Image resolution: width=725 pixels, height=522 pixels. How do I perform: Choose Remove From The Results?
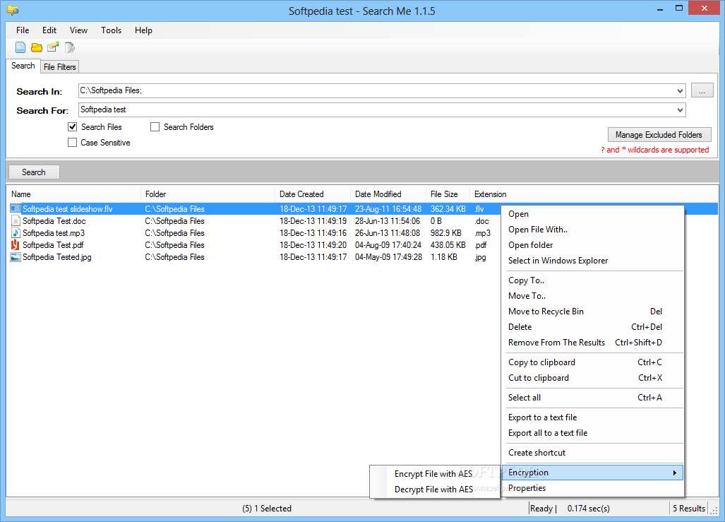592,343
